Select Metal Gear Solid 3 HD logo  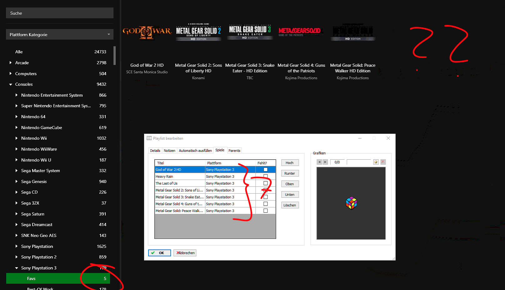[x=250, y=32]
